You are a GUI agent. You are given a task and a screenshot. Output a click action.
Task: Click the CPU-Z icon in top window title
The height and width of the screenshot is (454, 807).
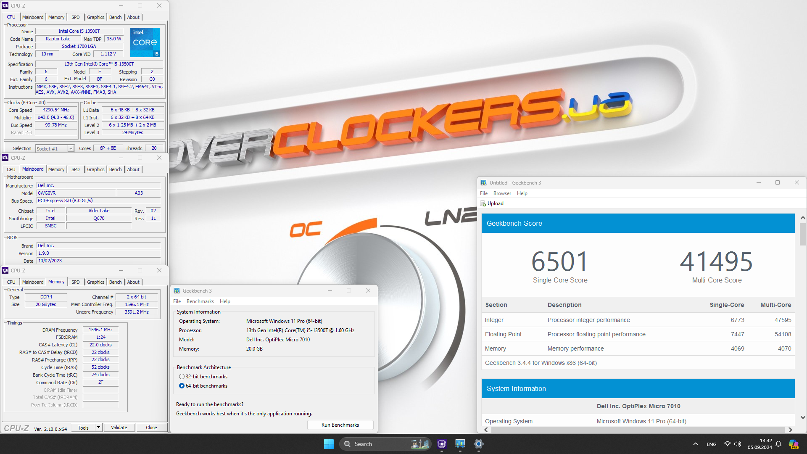pos(5,5)
